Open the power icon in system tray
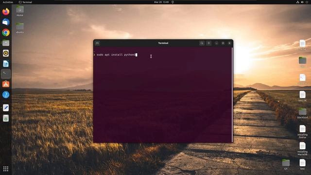 pyautogui.click(x=307, y=2)
